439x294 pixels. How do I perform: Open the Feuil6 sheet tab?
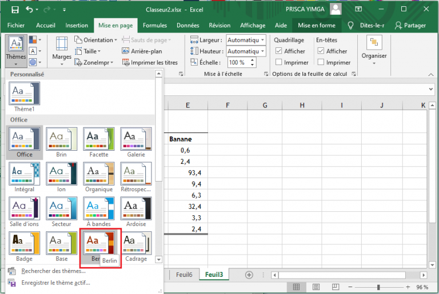click(x=184, y=275)
